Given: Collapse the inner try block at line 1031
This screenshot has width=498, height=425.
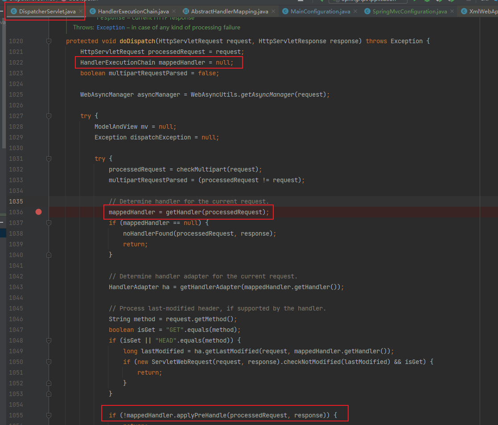Looking at the screenshot, I should pyautogui.click(x=49, y=159).
